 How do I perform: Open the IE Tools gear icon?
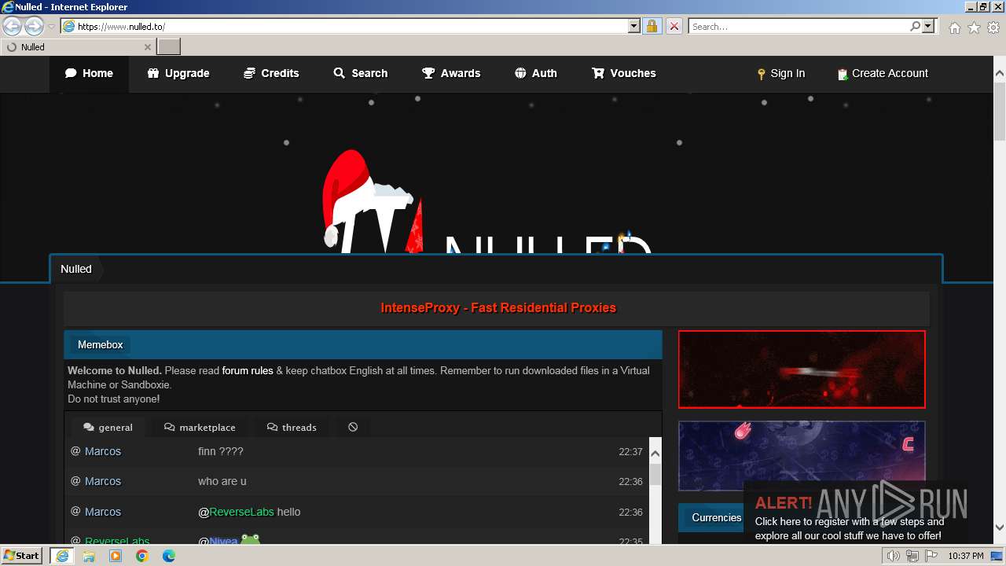click(993, 28)
